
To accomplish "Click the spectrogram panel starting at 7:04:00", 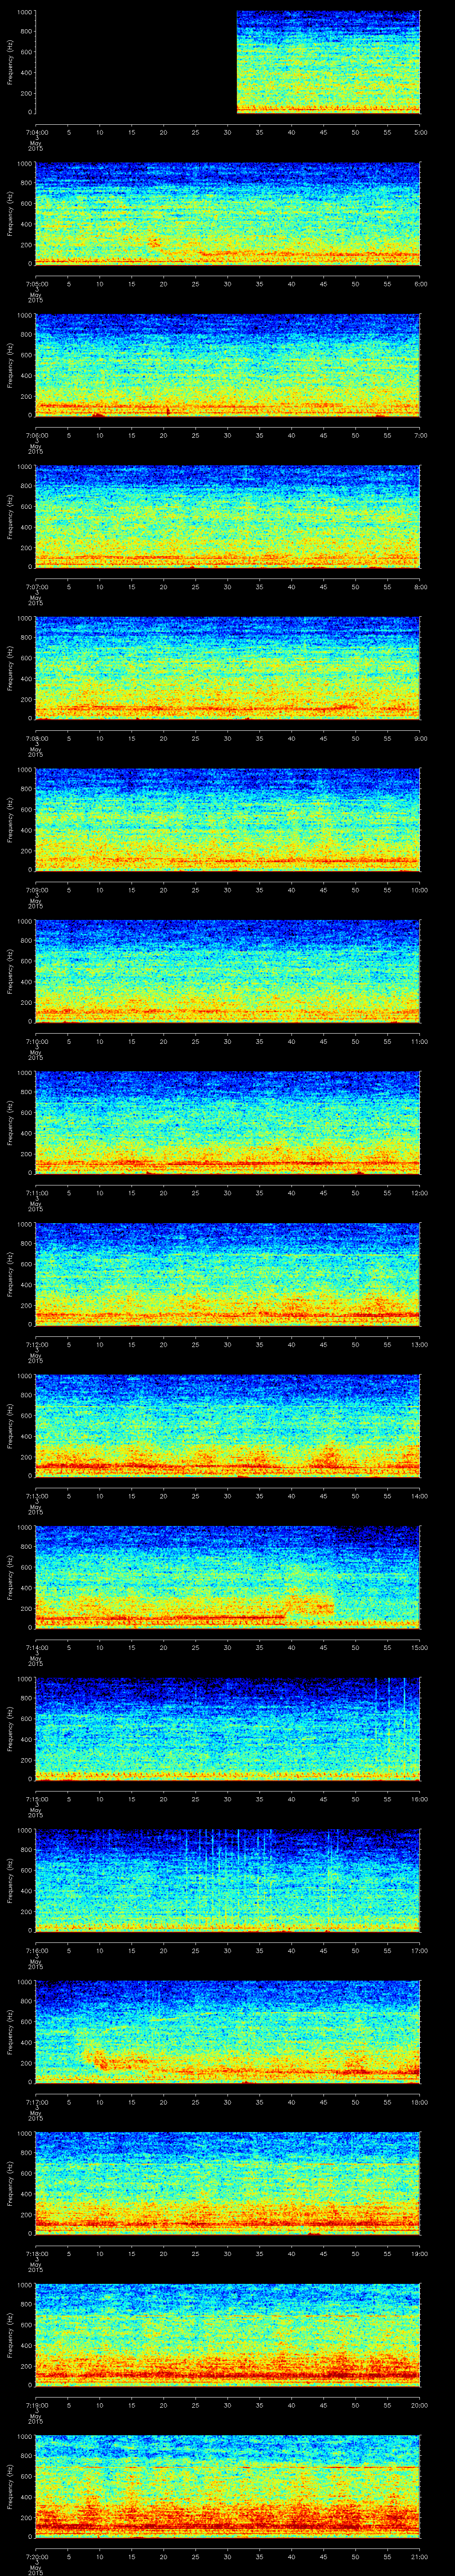I will pyautogui.click(x=228, y=62).
